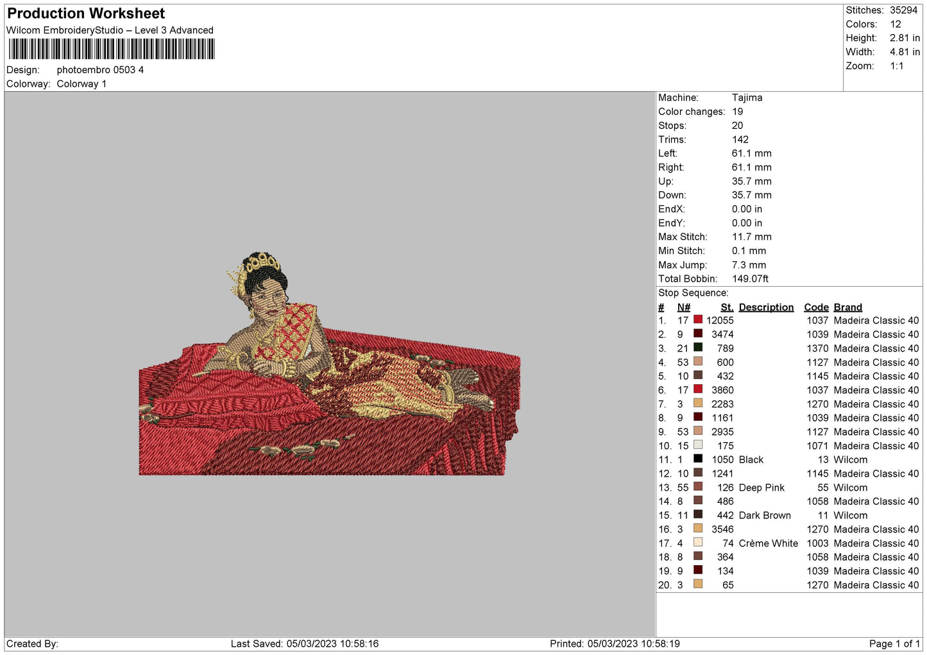Click stitch count '65' in row 20
The width and height of the screenshot is (927, 655).
(728, 585)
